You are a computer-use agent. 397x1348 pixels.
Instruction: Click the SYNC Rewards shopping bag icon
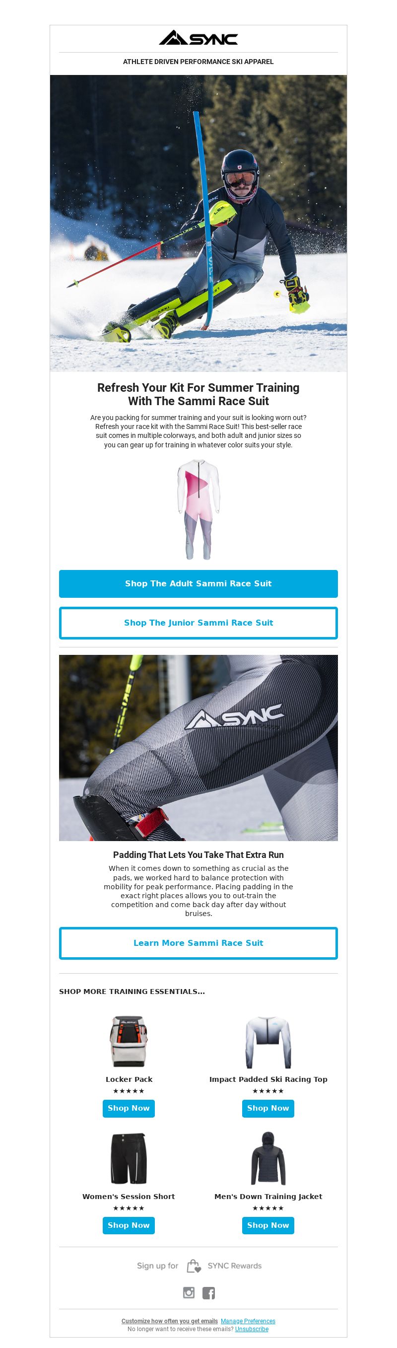click(194, 1266)
